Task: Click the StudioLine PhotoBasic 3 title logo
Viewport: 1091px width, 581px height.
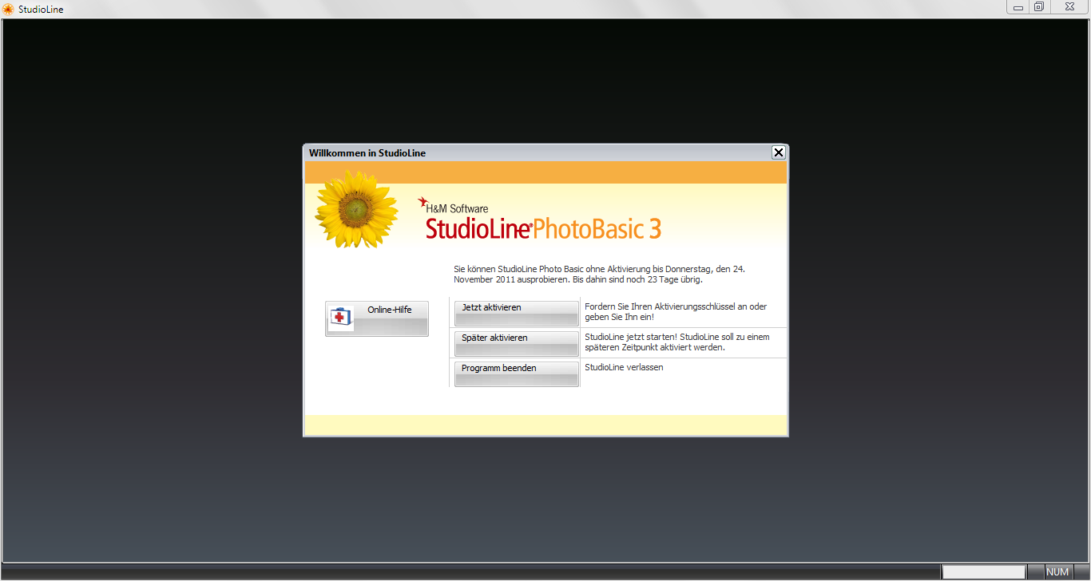Action: [543, 228]
